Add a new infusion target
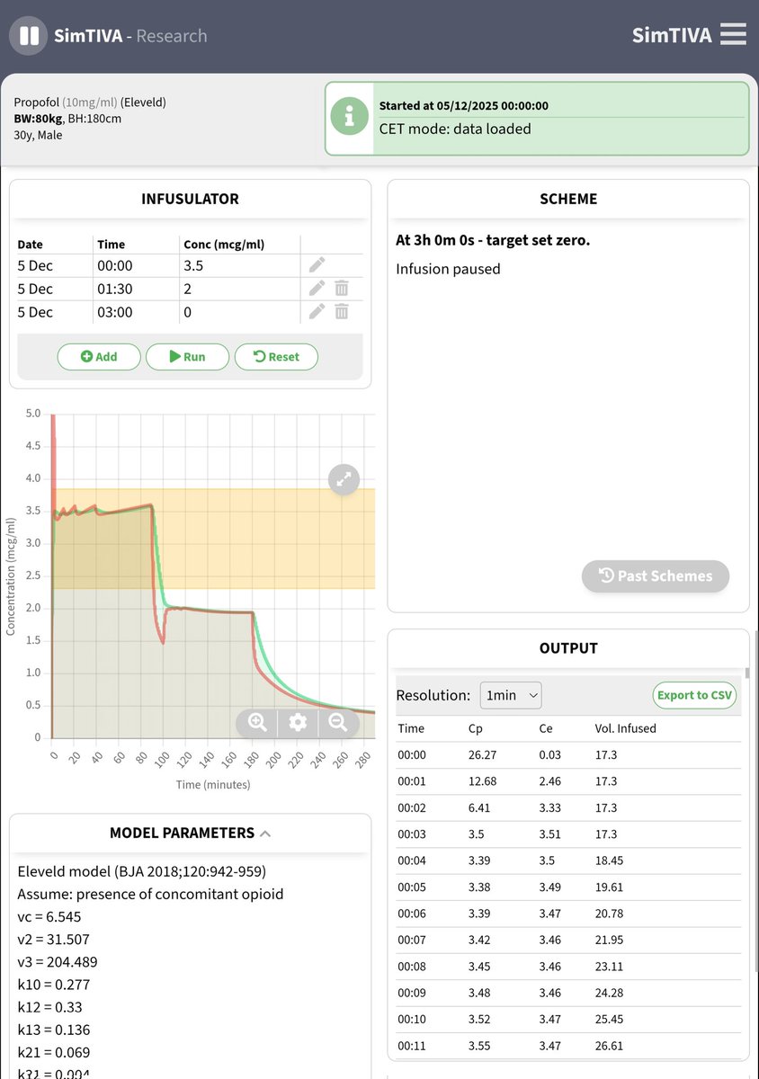The width and height of the screenshot is (759, 1079). (x=99, y=356)
